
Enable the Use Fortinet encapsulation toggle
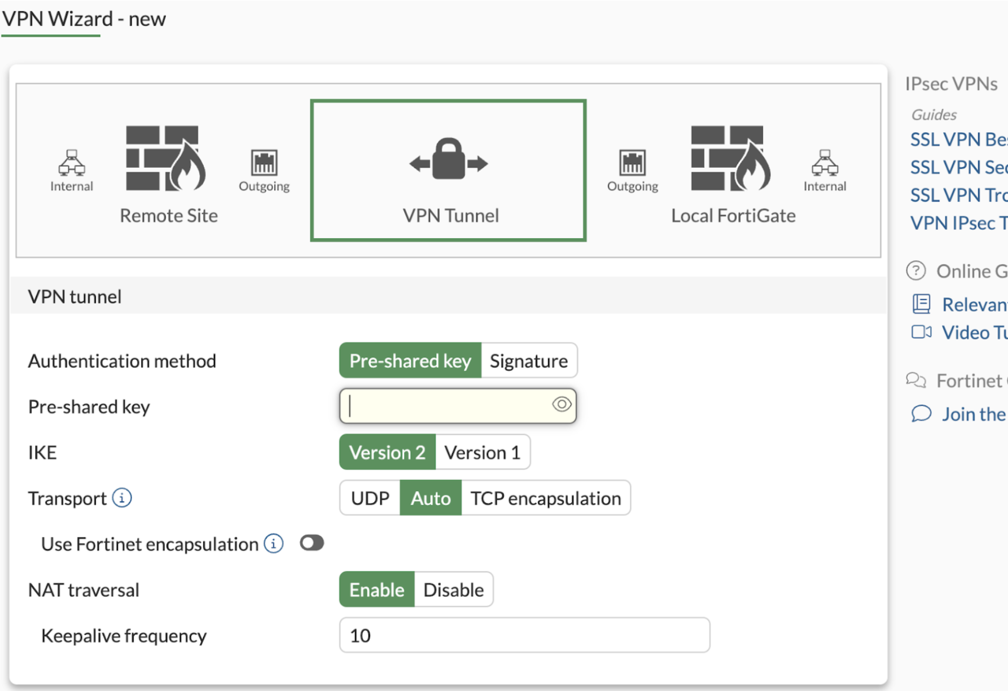312,543
